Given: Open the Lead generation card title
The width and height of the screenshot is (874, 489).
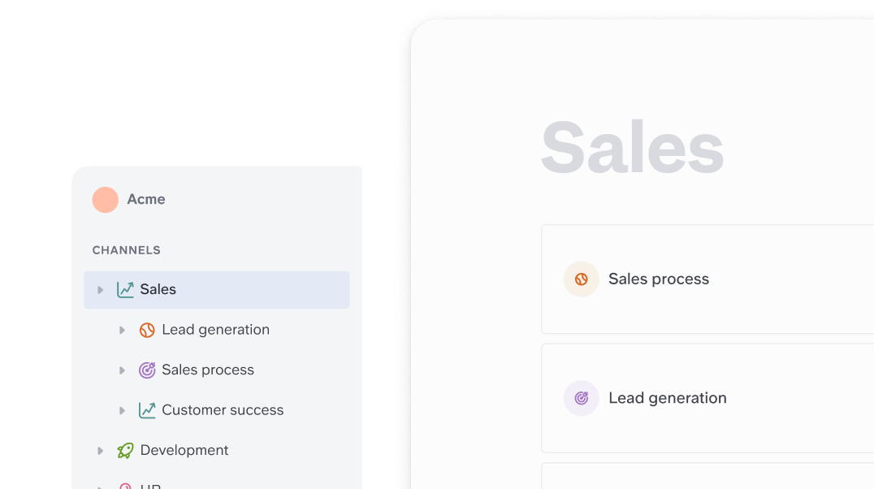Looking at the screenshot, I should point(668,398).
